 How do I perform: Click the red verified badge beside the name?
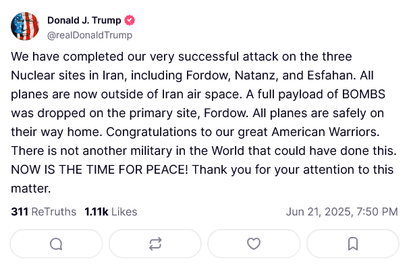130,20
